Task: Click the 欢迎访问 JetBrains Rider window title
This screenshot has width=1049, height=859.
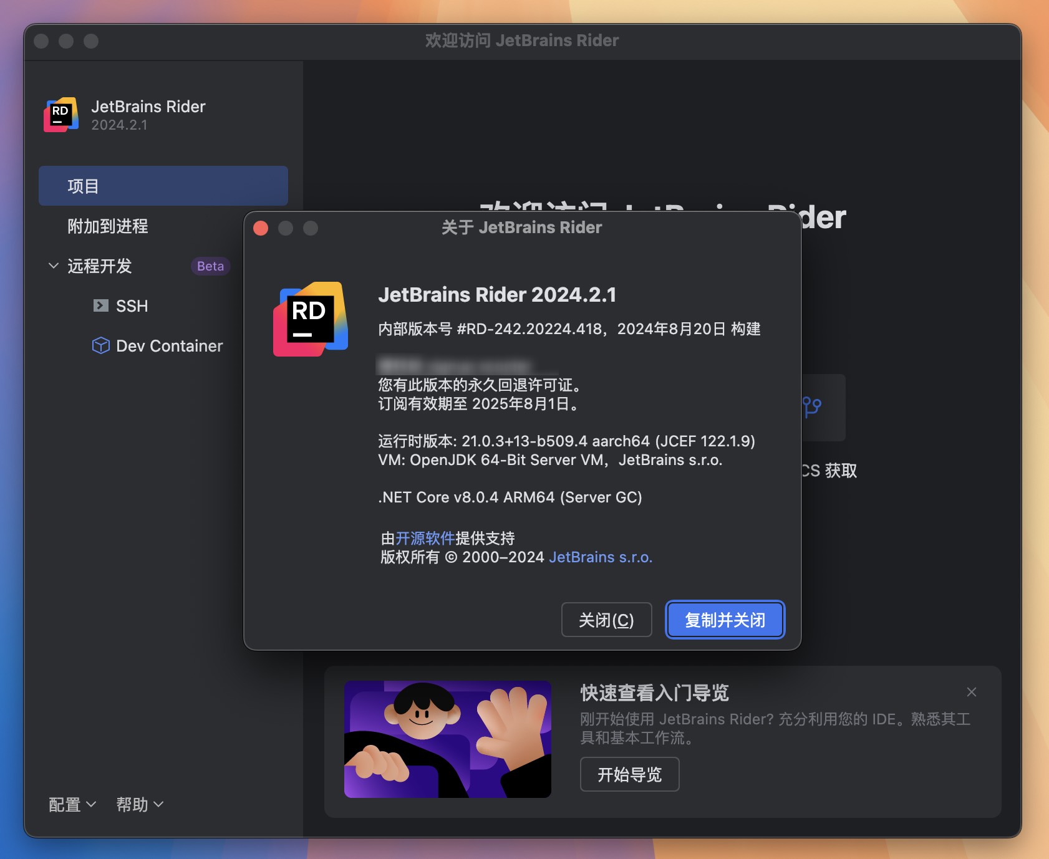Action: pyautogui.click(x=522, y=40)
